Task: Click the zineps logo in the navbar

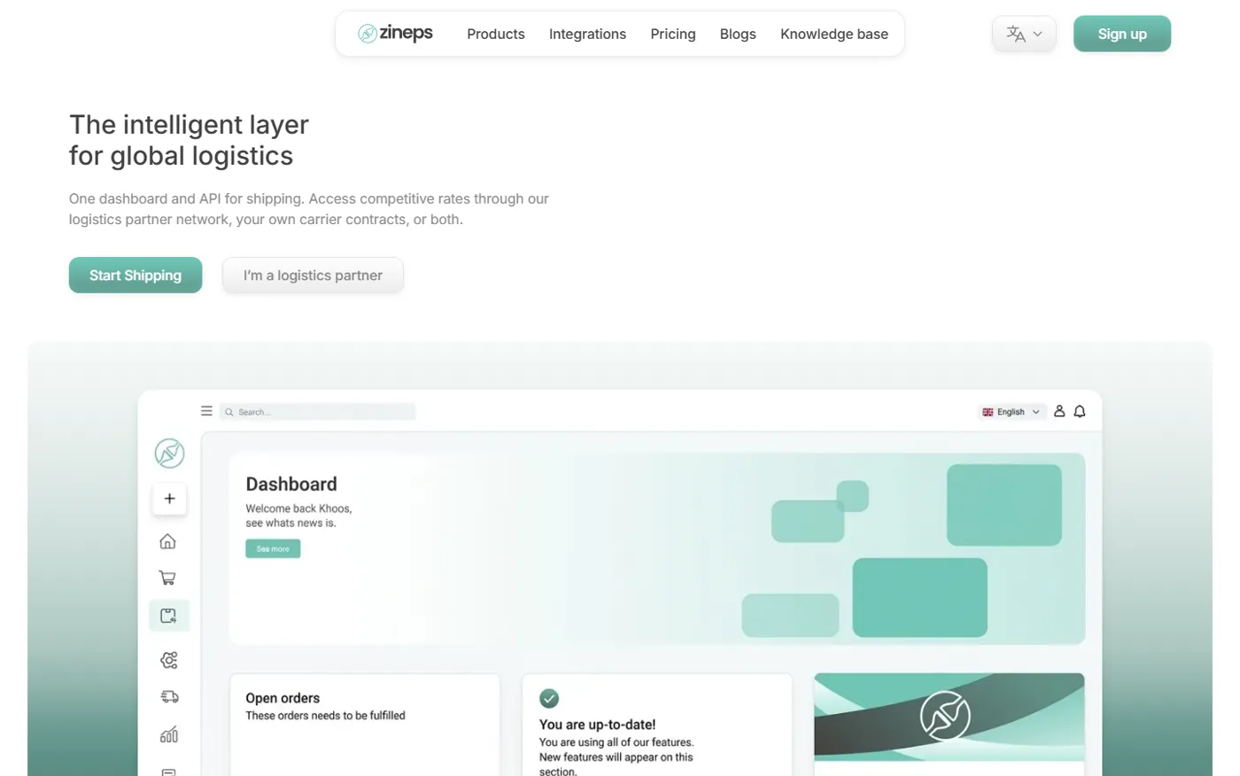Action: [x=395, y=34]
